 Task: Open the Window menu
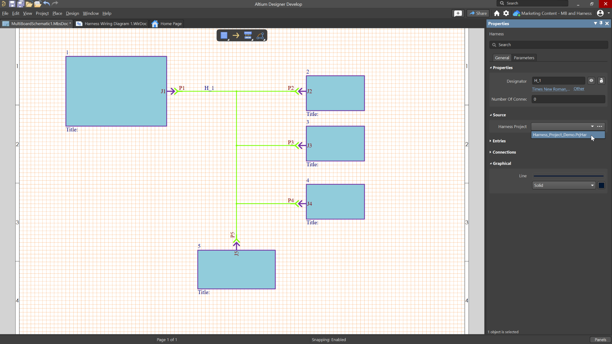pyautogui.click(x=91, y=13)
